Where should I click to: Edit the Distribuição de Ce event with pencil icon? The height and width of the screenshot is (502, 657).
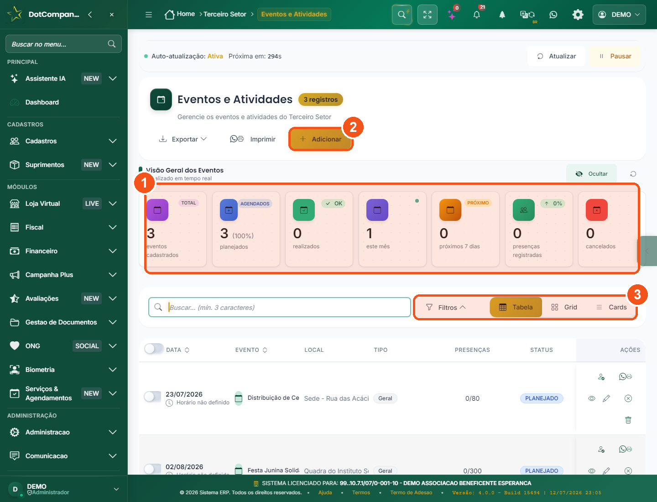(x=606, y=398)
